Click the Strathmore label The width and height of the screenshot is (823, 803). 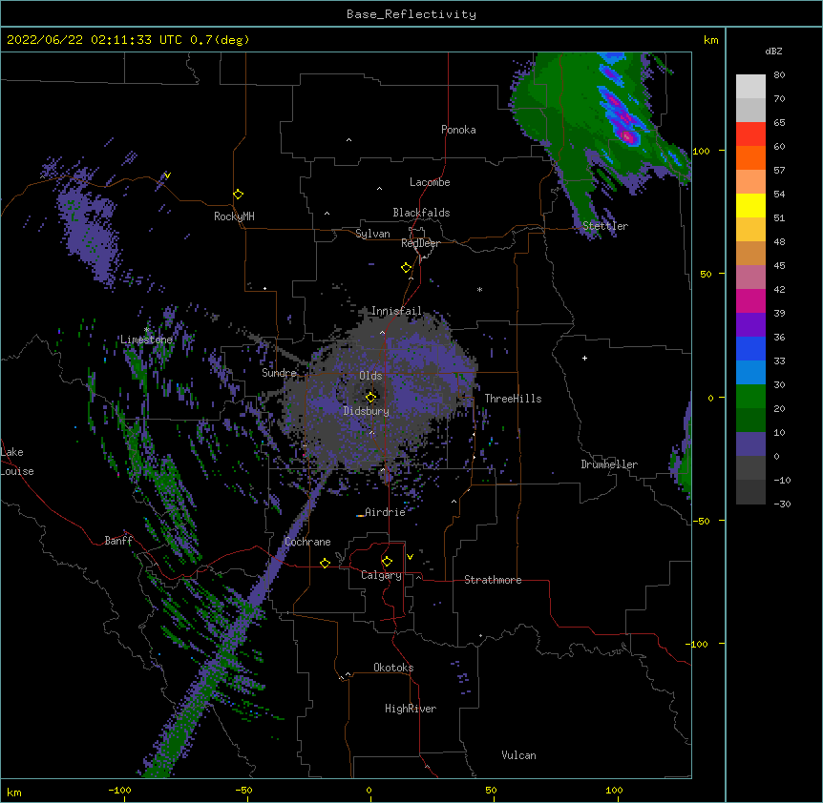tap(493, 580)
